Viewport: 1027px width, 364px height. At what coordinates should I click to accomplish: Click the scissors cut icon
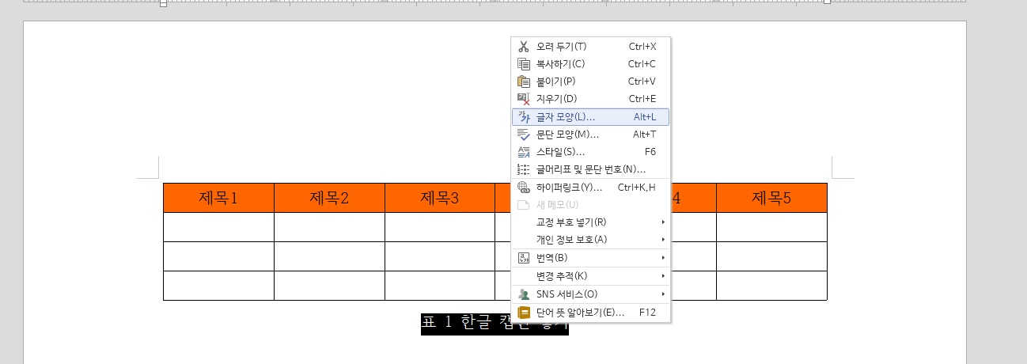(523, 47)
